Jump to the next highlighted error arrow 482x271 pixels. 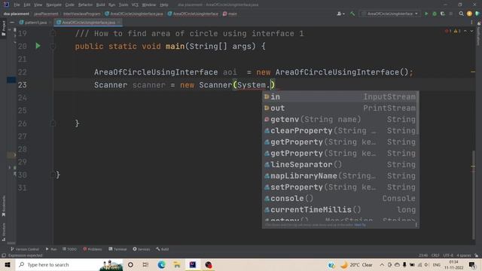coord(471,31)
